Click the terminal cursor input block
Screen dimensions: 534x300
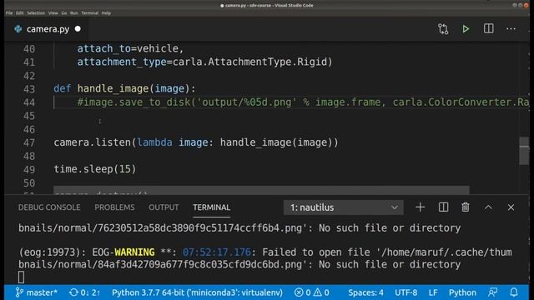pyautogui.click(x=21, y=277)
